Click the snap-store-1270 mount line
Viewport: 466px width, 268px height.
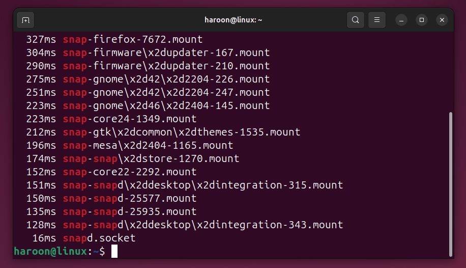click(x=151, y=158)
